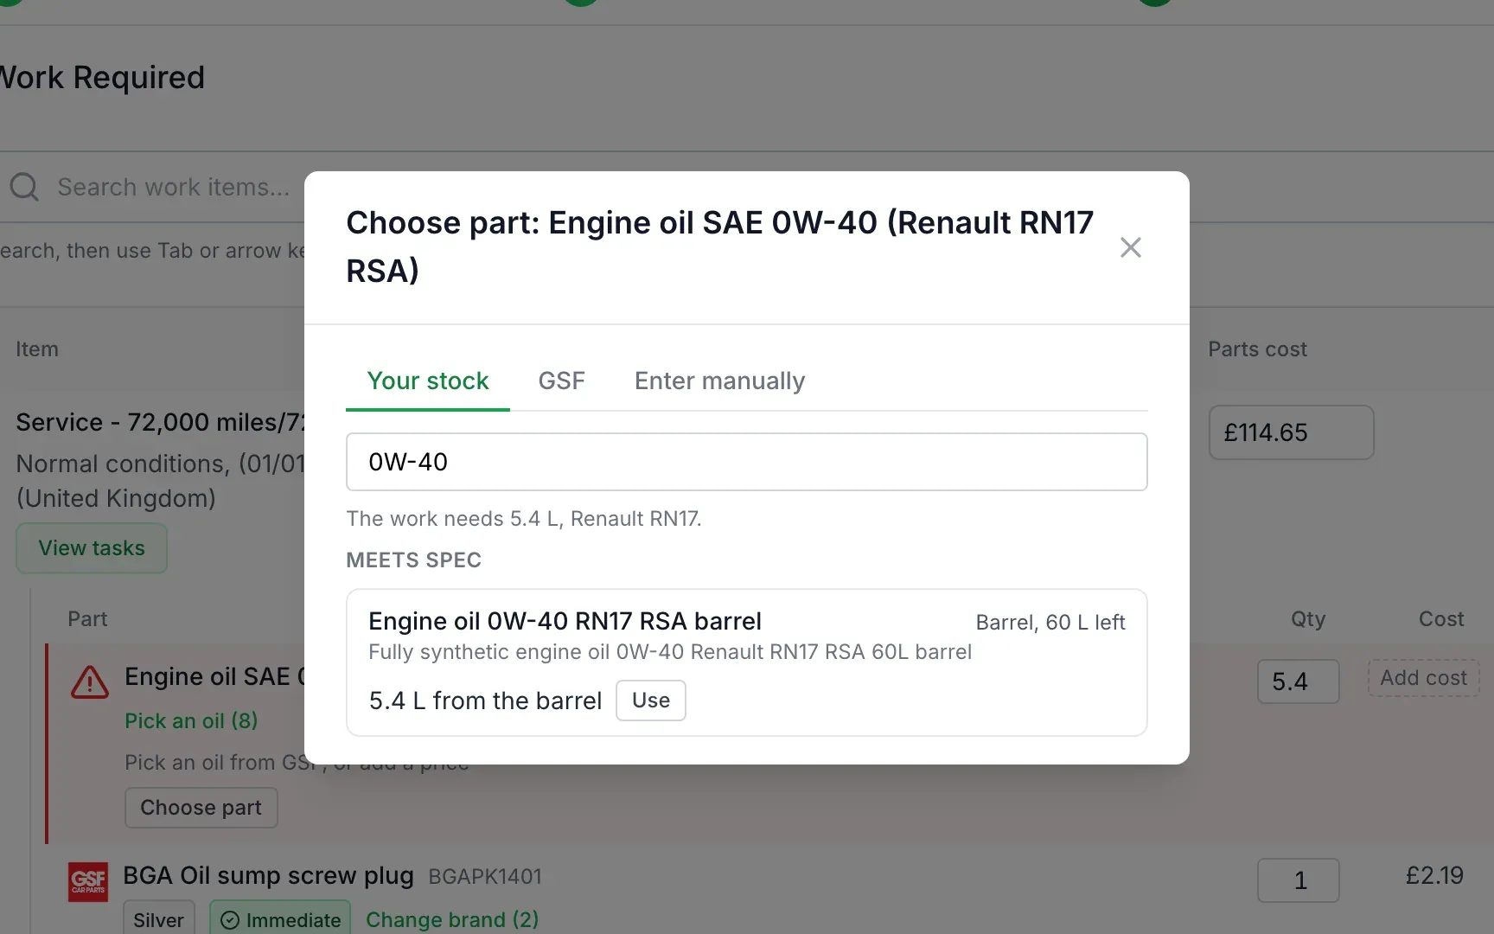Click the Choose part dialog title

[719, 246]
